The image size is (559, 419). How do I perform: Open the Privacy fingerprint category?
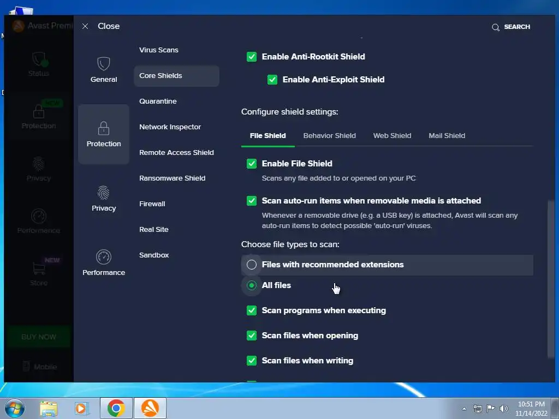point(104,199)
